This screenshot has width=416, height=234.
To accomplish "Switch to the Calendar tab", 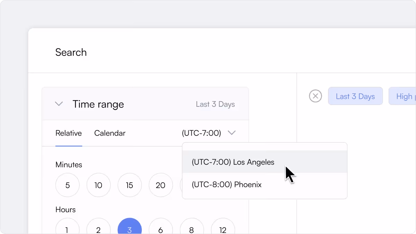I will click(x=110, y=133).
